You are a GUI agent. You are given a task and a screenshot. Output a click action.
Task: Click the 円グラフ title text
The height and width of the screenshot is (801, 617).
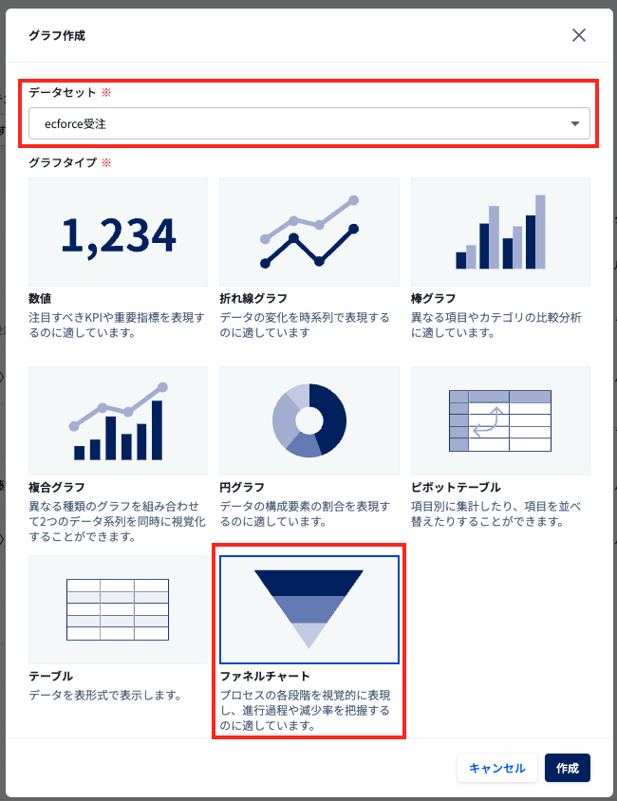pos(242,488)
